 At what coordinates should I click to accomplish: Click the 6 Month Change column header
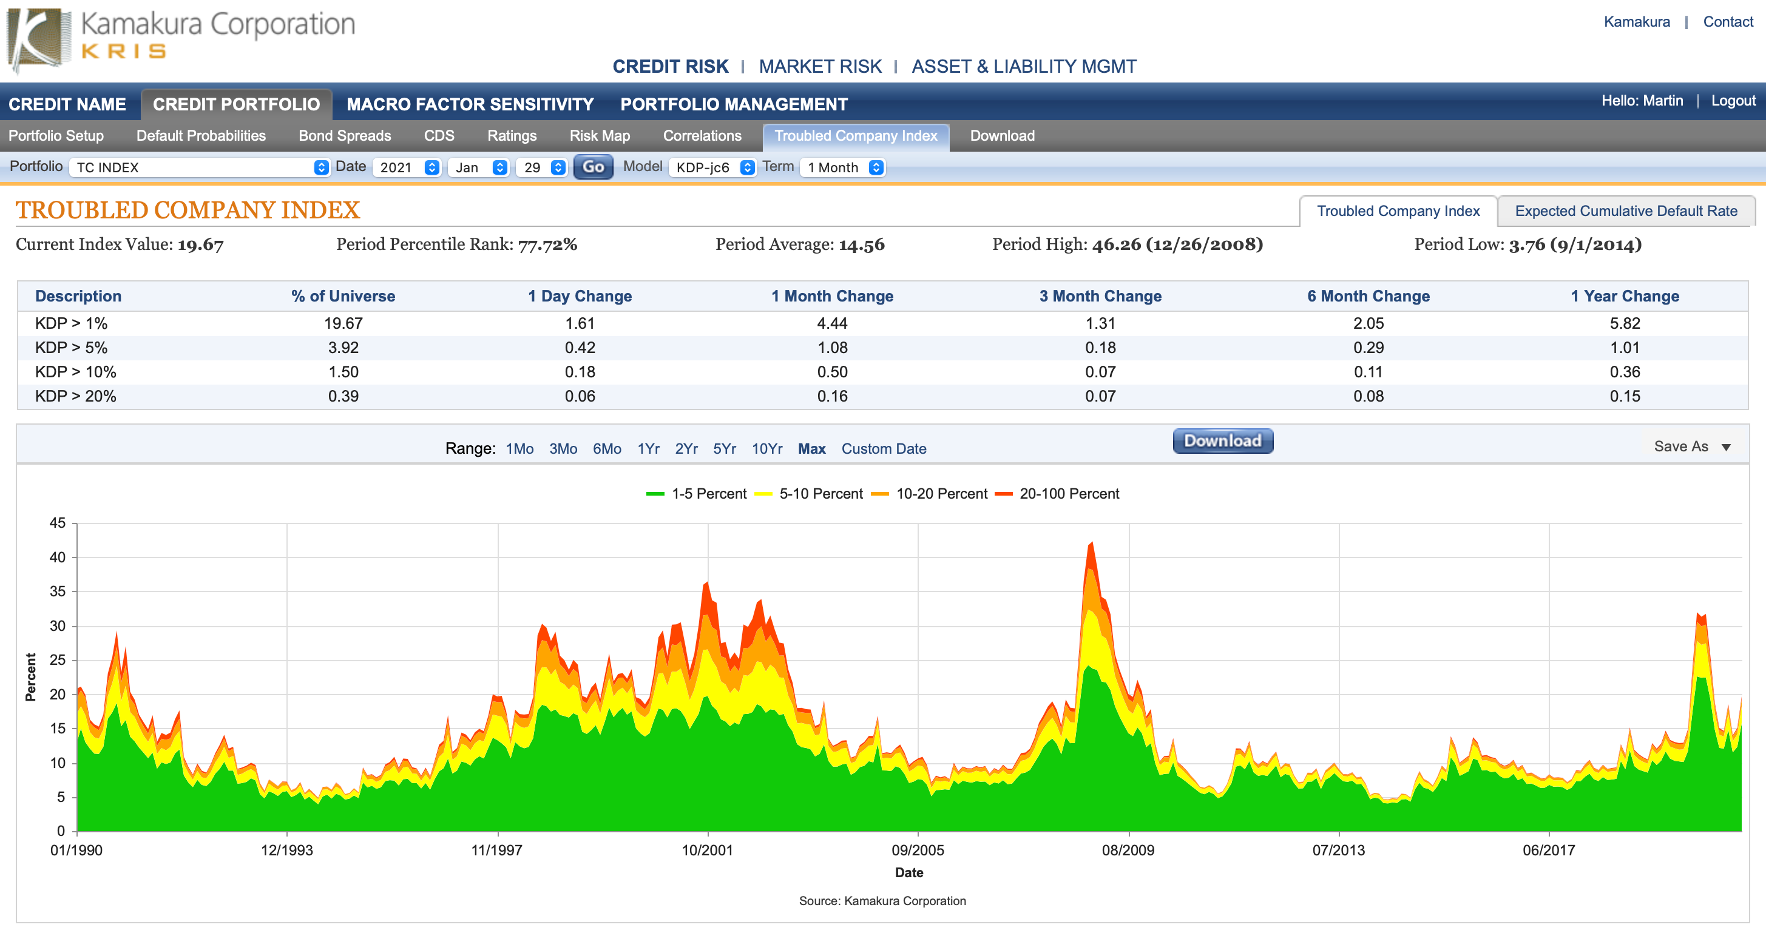click(x=1368, y=296)
